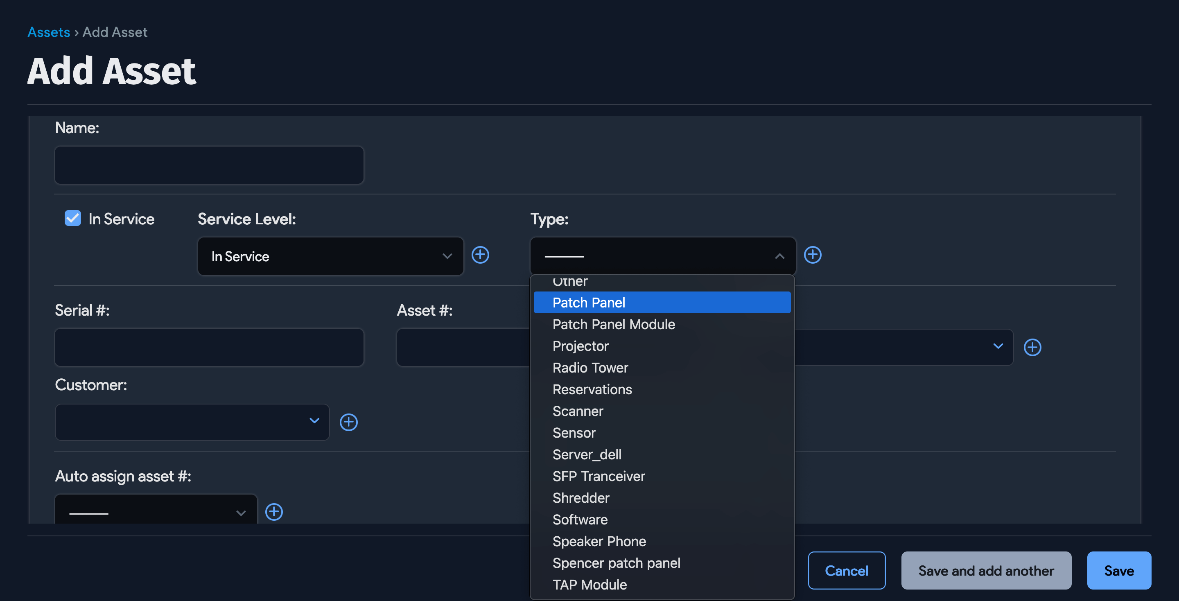This screenshot has width=1179, height=601.
Task: Click plus icon at far right dropdown
Action: (1032, 347)
